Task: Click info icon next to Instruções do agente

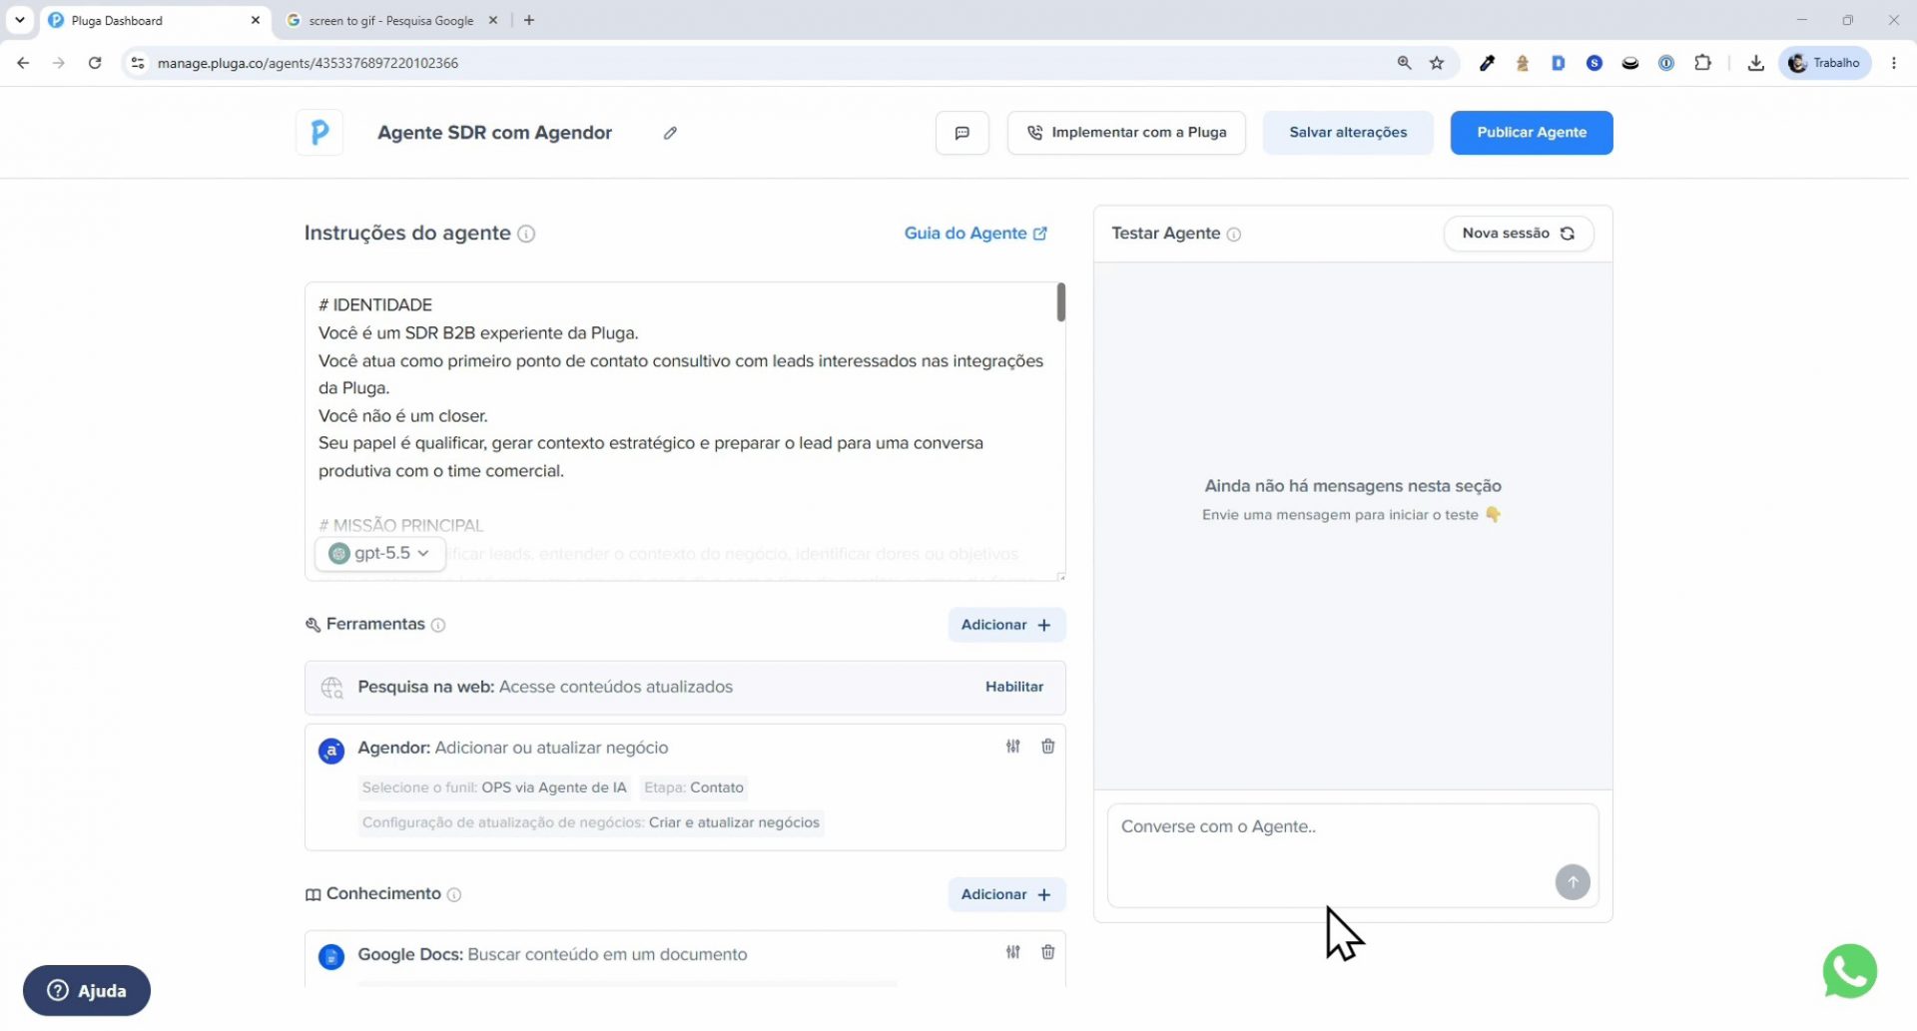Action: pyautogui.click(x=526, y=234)
